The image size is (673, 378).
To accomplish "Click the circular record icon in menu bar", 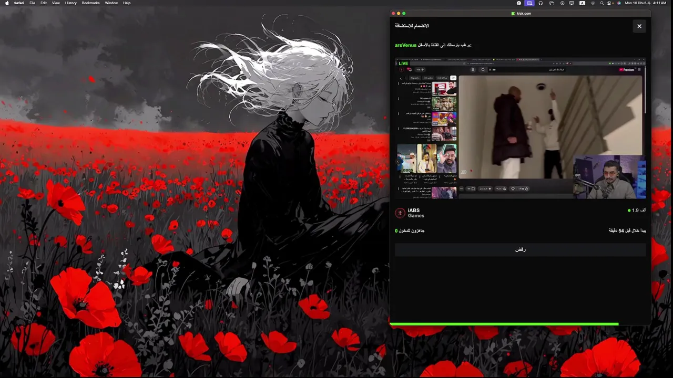I will [x=562, y=3].
